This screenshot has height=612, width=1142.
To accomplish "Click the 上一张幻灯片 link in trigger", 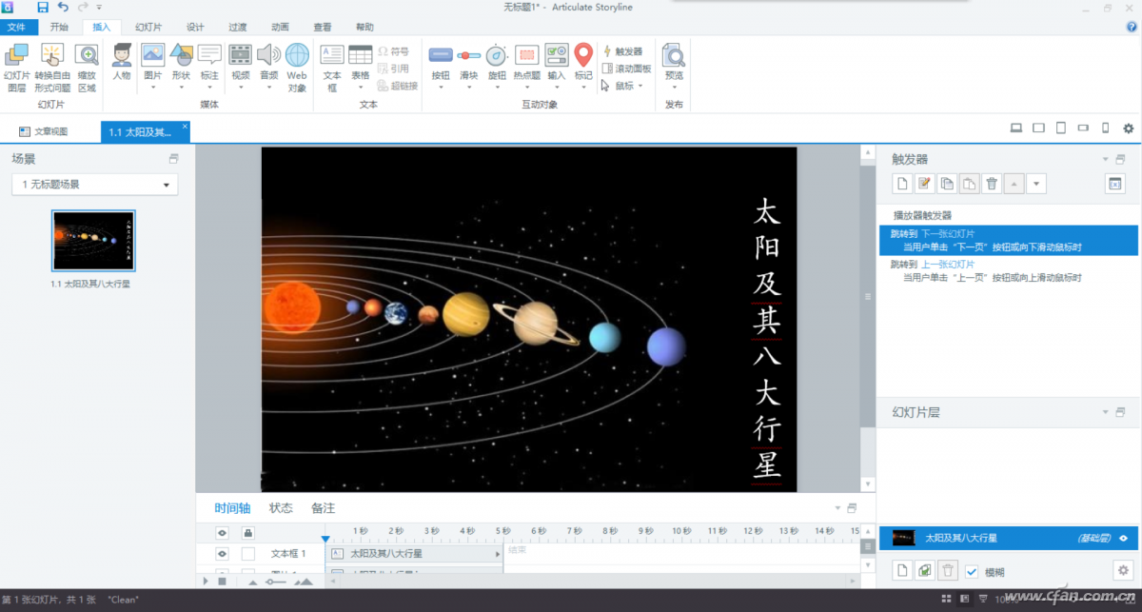I will pos(948,265).
